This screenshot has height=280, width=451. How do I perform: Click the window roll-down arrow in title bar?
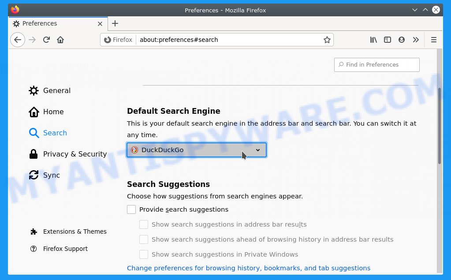pos(415,10)
